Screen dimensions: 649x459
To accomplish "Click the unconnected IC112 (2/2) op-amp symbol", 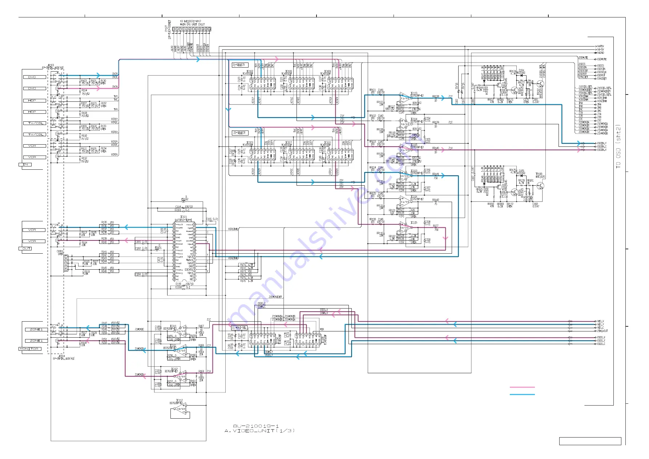I will [180, 409].
